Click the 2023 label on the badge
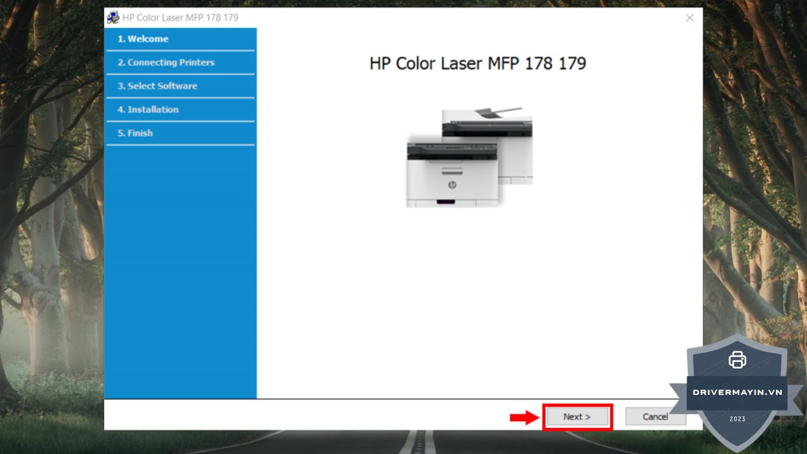 click(737, 419)
